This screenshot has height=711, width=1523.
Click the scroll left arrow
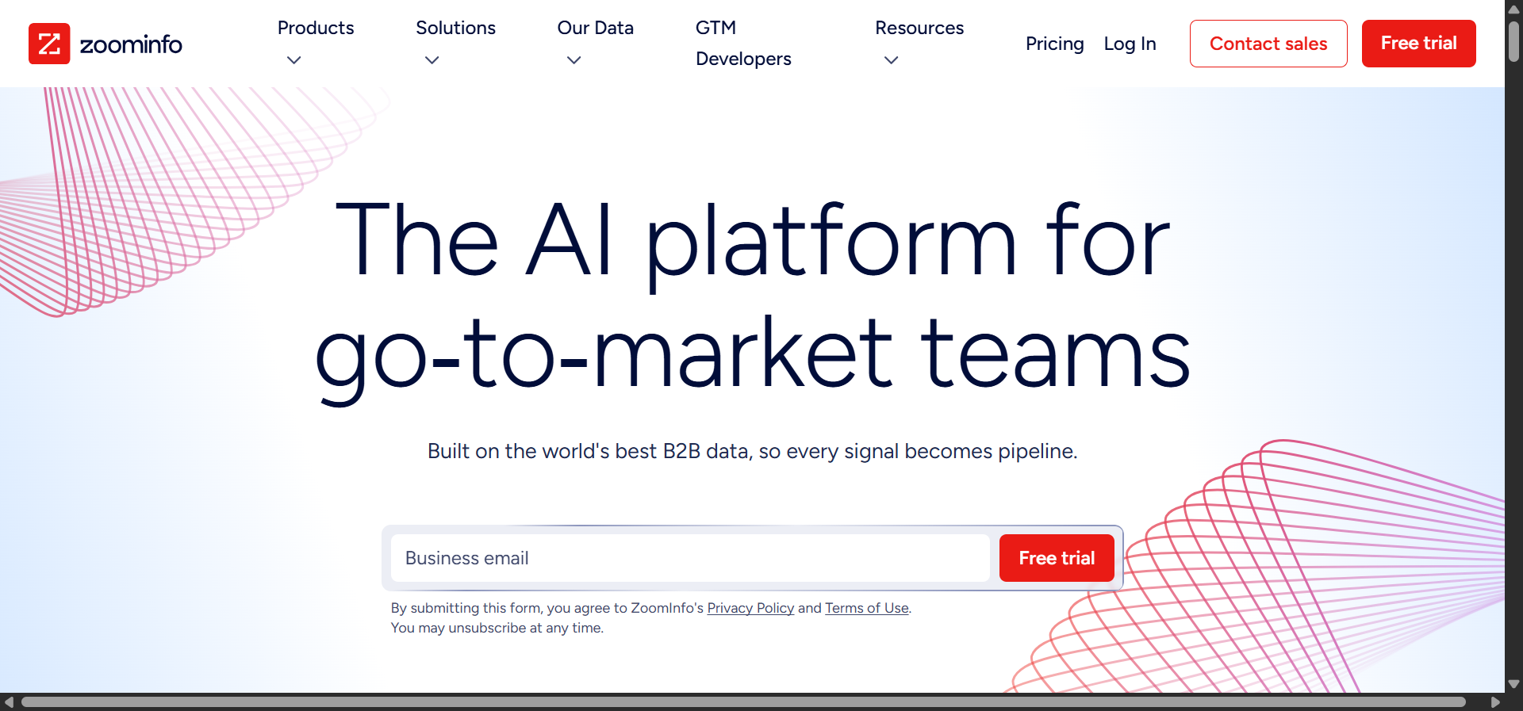tap(9, 702)
